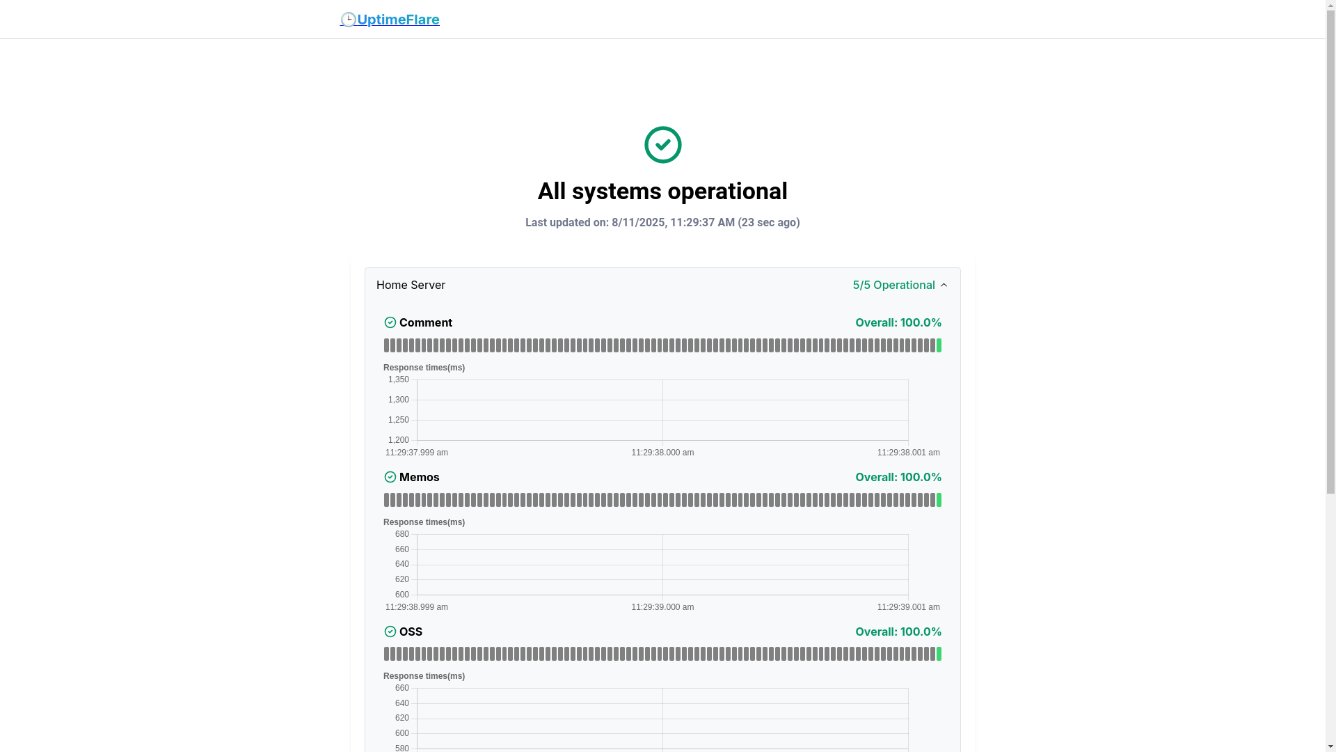This screenshot has width=1336, height=752.
Task: Click the 1,350 axis label in Comment chart
Action: click(x=399, y=379)
